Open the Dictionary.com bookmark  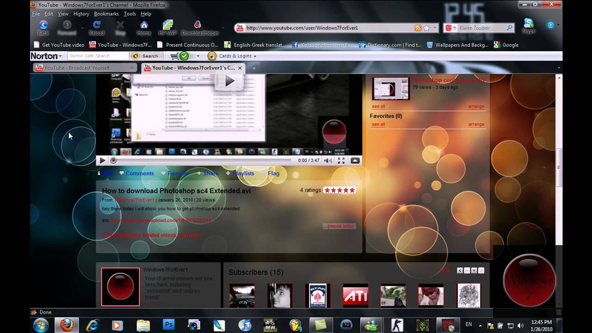pyautogui.click(x=389, y=45)
